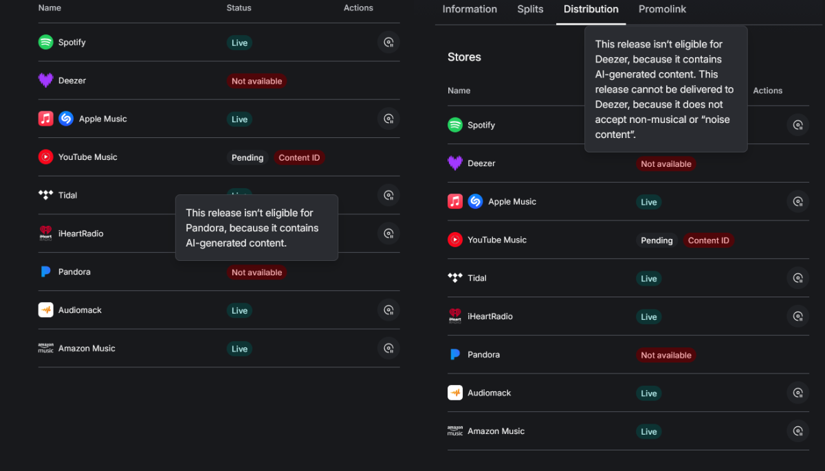This screenshot has height=471, width=825.
Task: Click the Stores heading in right panel
Action: coord(465,57)
